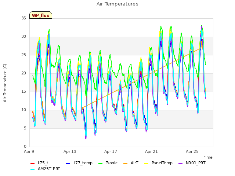235x176 pixels.
Task: Toggle the Tsonic legend entry
Action: pos(108,163)
